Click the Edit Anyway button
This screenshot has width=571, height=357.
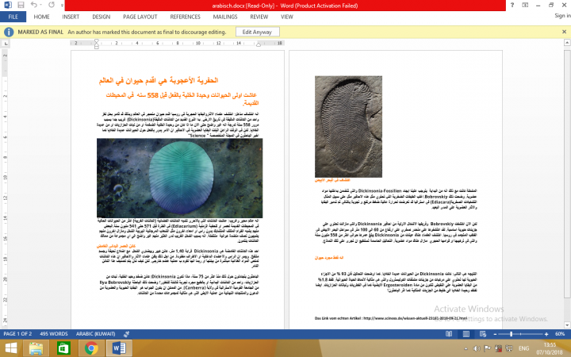258,32
